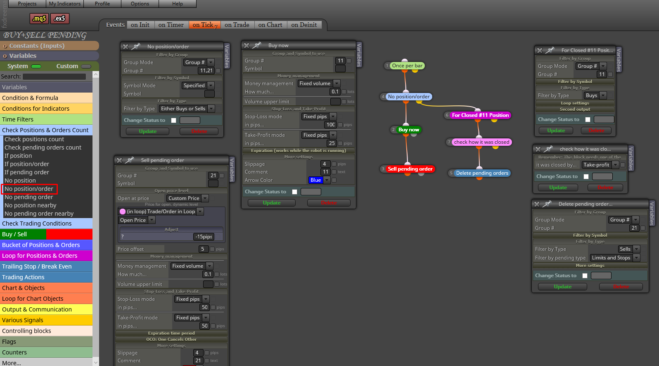Click Delete in the No position/order panel

point(199,131)
